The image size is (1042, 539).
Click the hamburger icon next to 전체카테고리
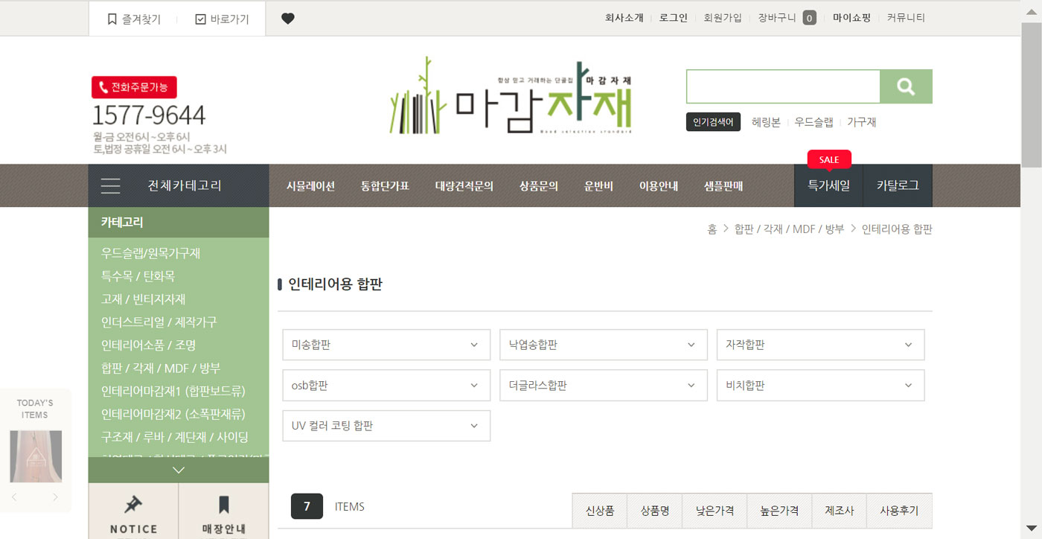[110, 186]
